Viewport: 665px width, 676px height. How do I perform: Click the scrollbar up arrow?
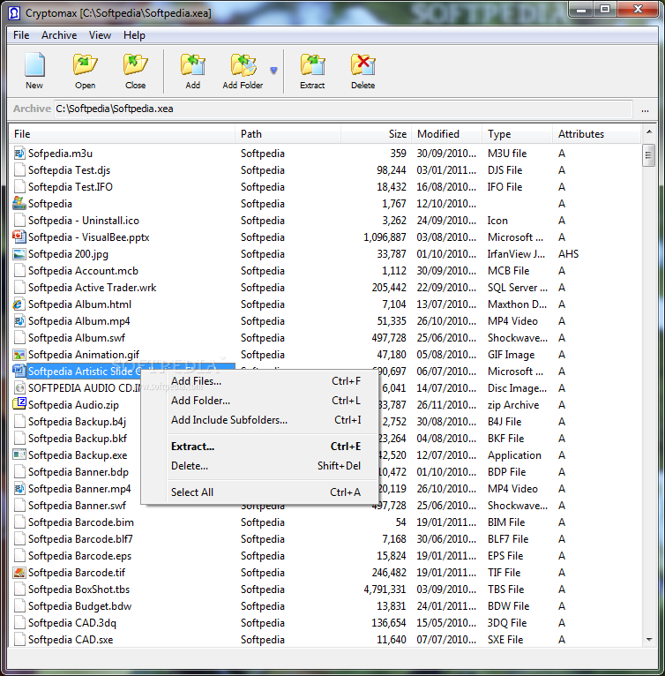pos(649,131)
